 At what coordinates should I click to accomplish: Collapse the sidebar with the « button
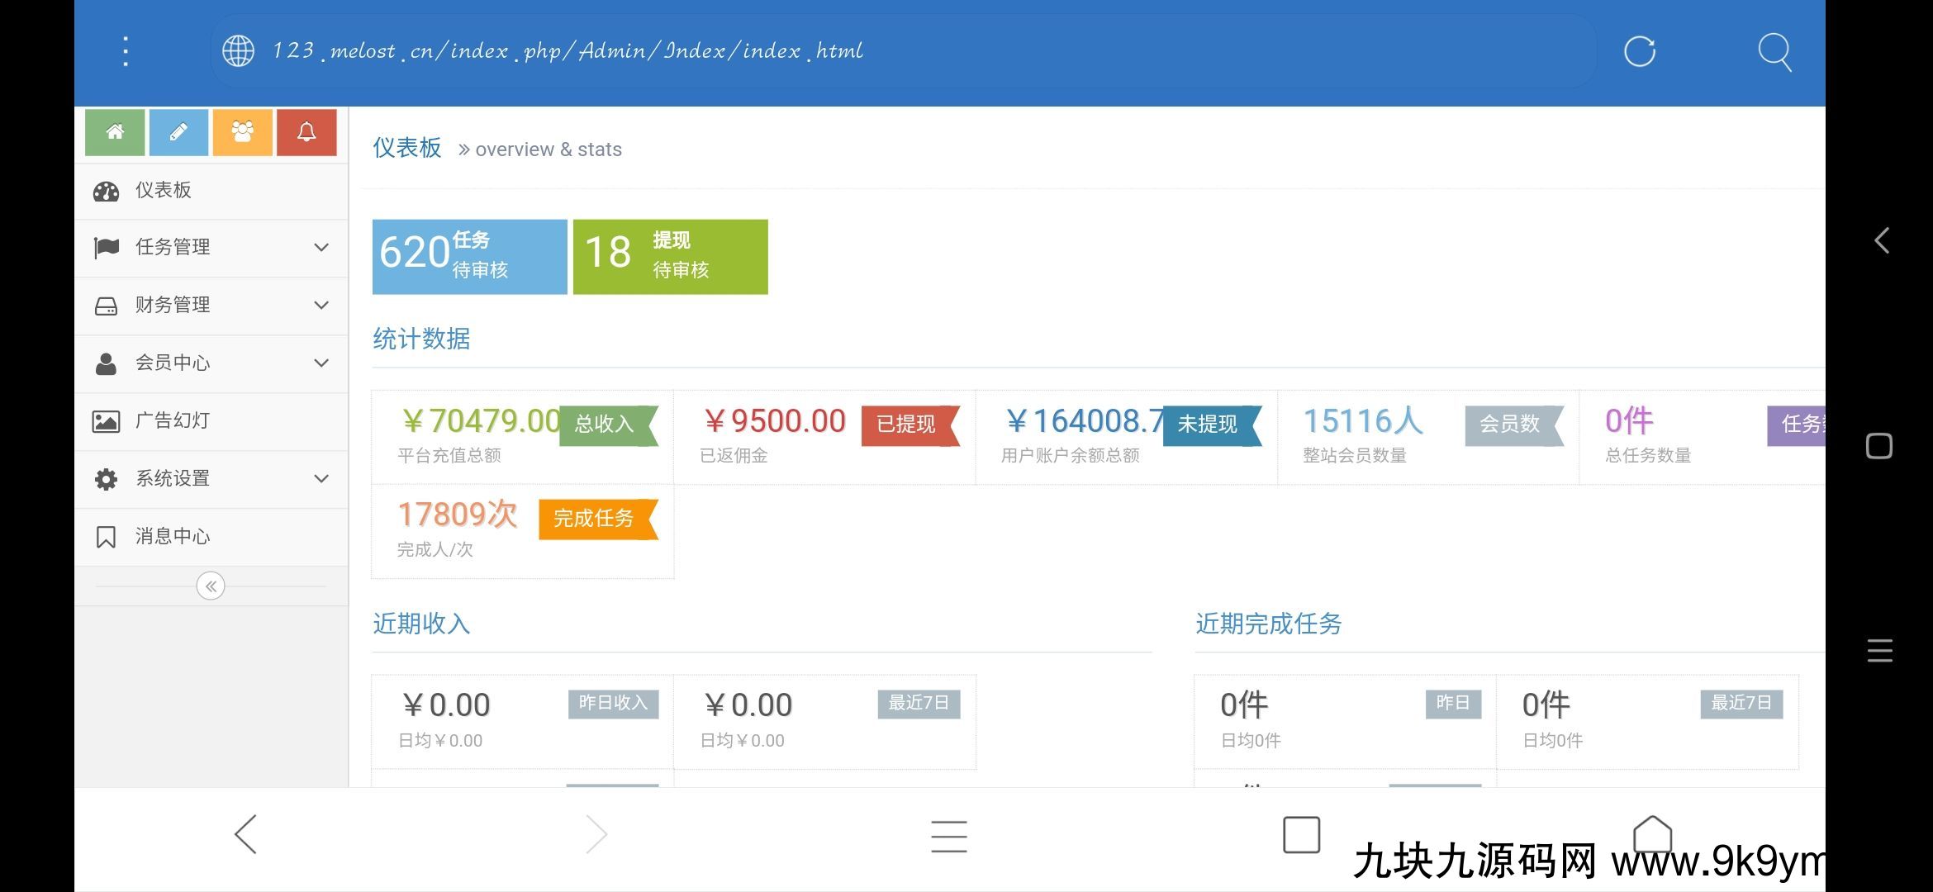coord(211,586)
